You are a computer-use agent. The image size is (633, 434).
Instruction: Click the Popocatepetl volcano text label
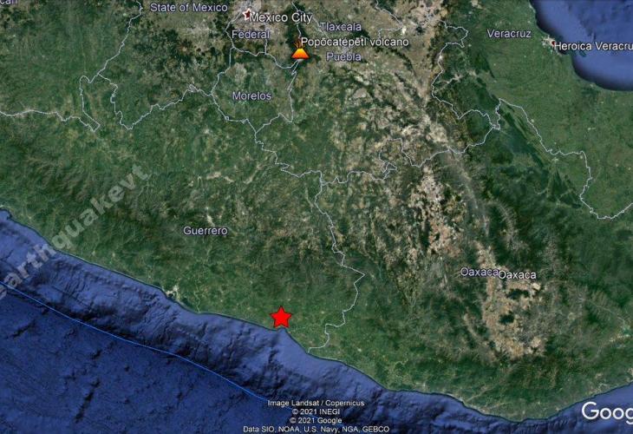354,41
